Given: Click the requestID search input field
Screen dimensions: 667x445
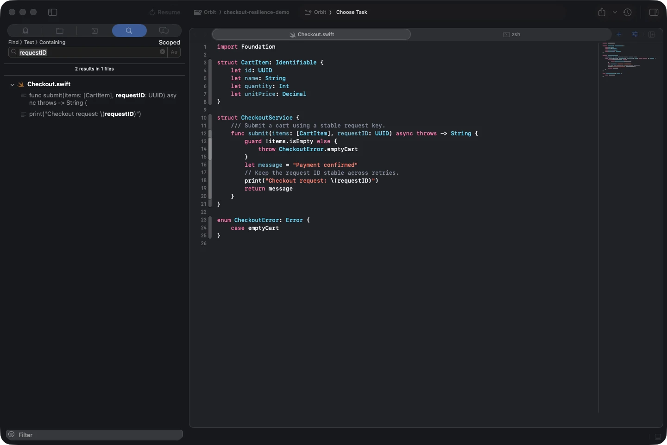Looking at the screenshot, I should coord(88,52).
